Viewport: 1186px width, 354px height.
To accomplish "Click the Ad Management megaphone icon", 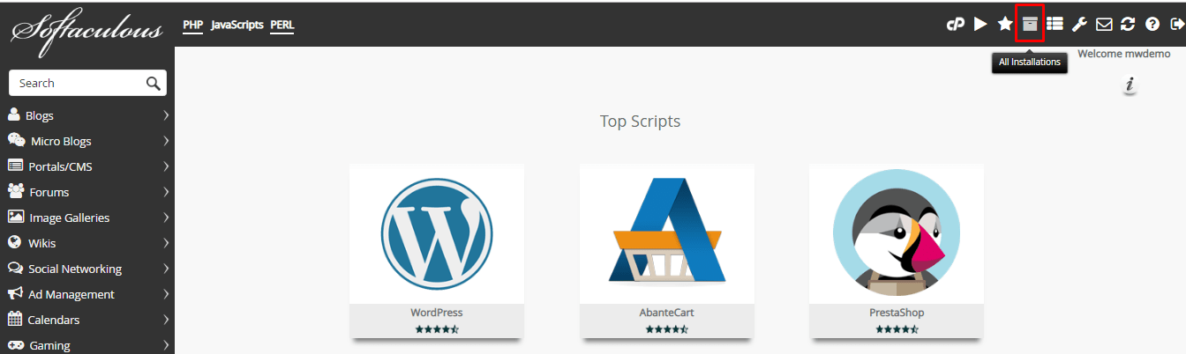I will 15,293.
